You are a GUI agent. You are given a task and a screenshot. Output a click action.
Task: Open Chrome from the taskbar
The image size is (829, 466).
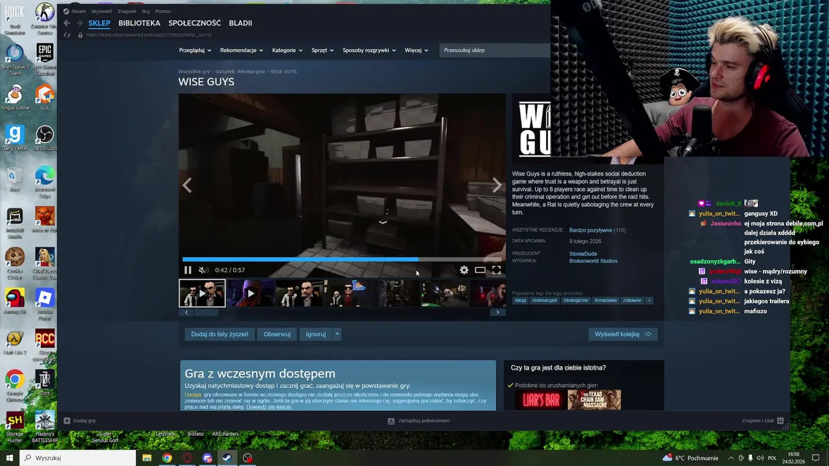(x=167, y=458)
